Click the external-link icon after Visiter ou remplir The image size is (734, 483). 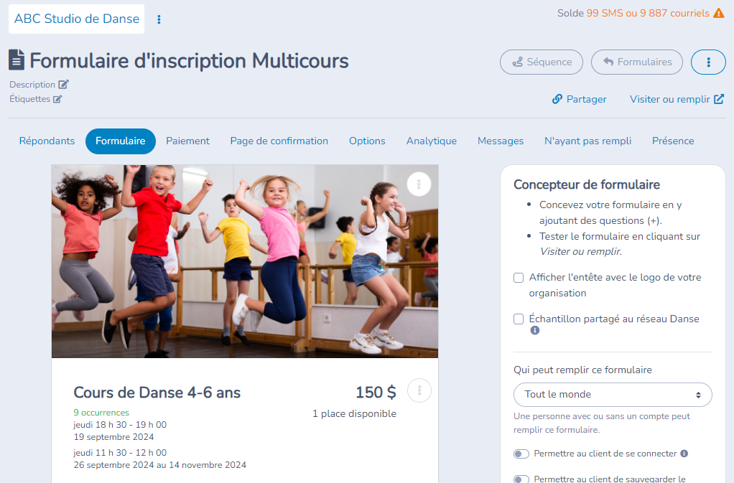pos(719,99)
